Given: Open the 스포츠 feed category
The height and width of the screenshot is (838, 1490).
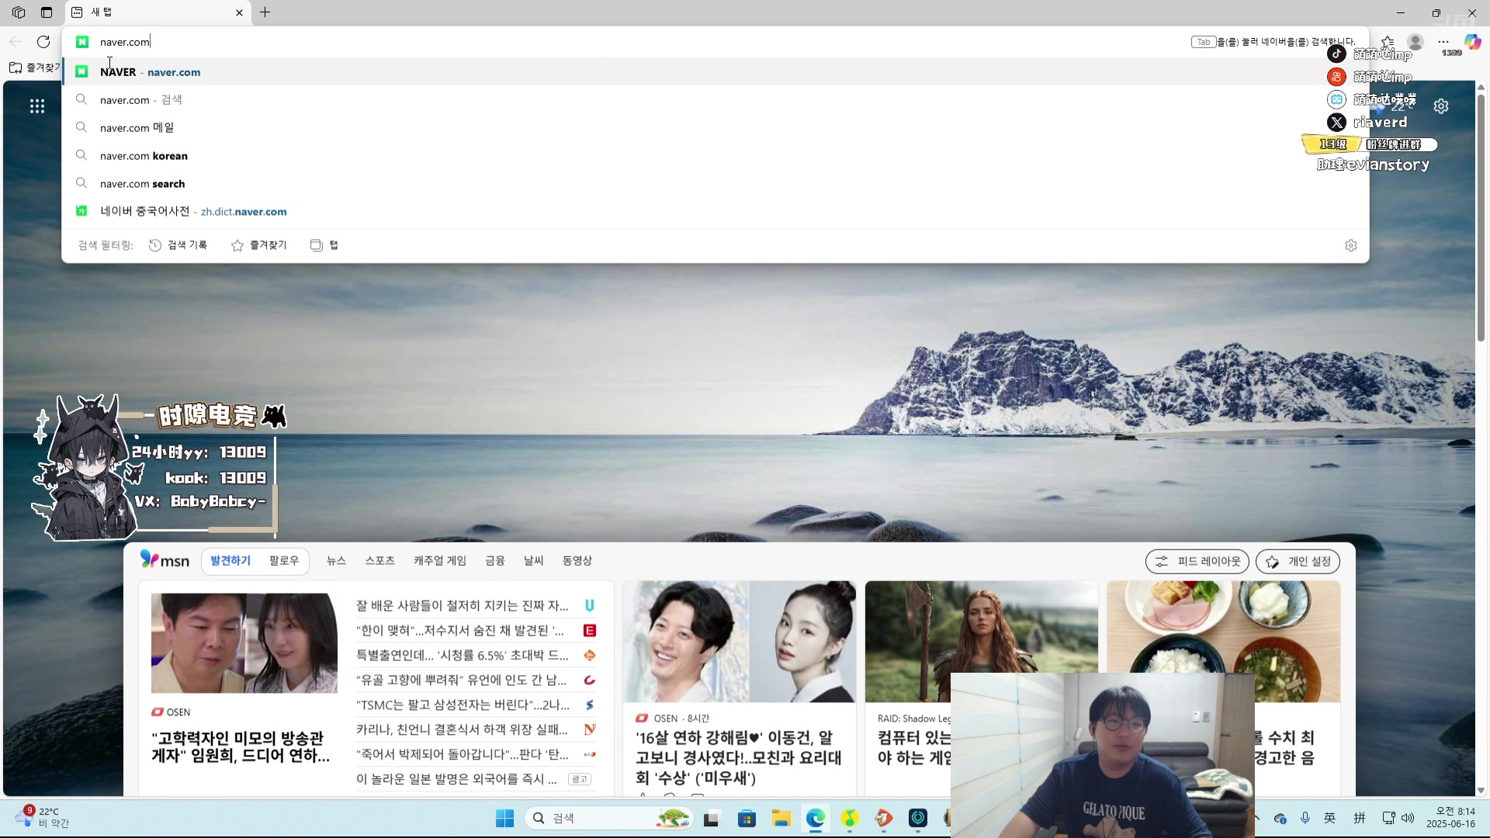Looking at the screenshot, I should (380, 561).
